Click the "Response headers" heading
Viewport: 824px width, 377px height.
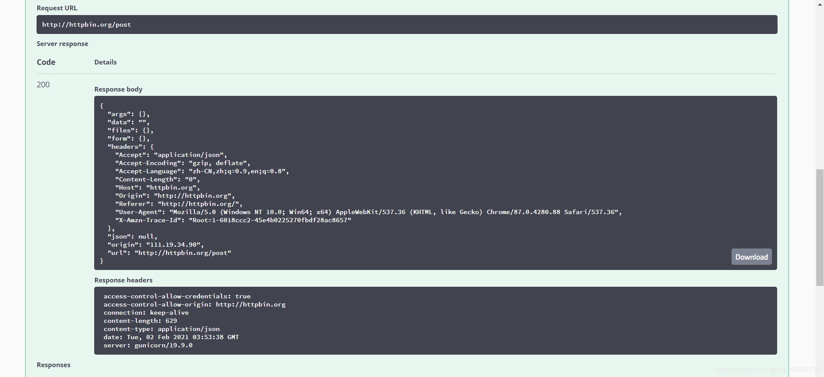pos(123,280)
